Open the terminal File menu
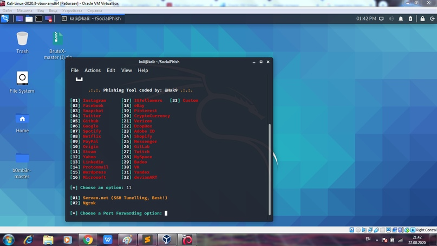The image size is (437, 246). (x=74, y=70)
